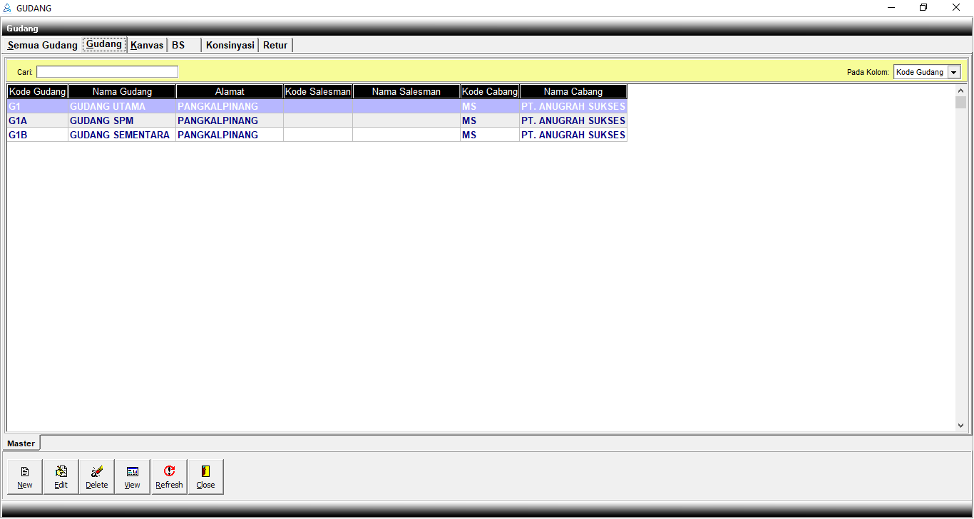The width and height of the screenshot is (974, 519).
Task: Click the New record icon
Action: pos(25,472)
